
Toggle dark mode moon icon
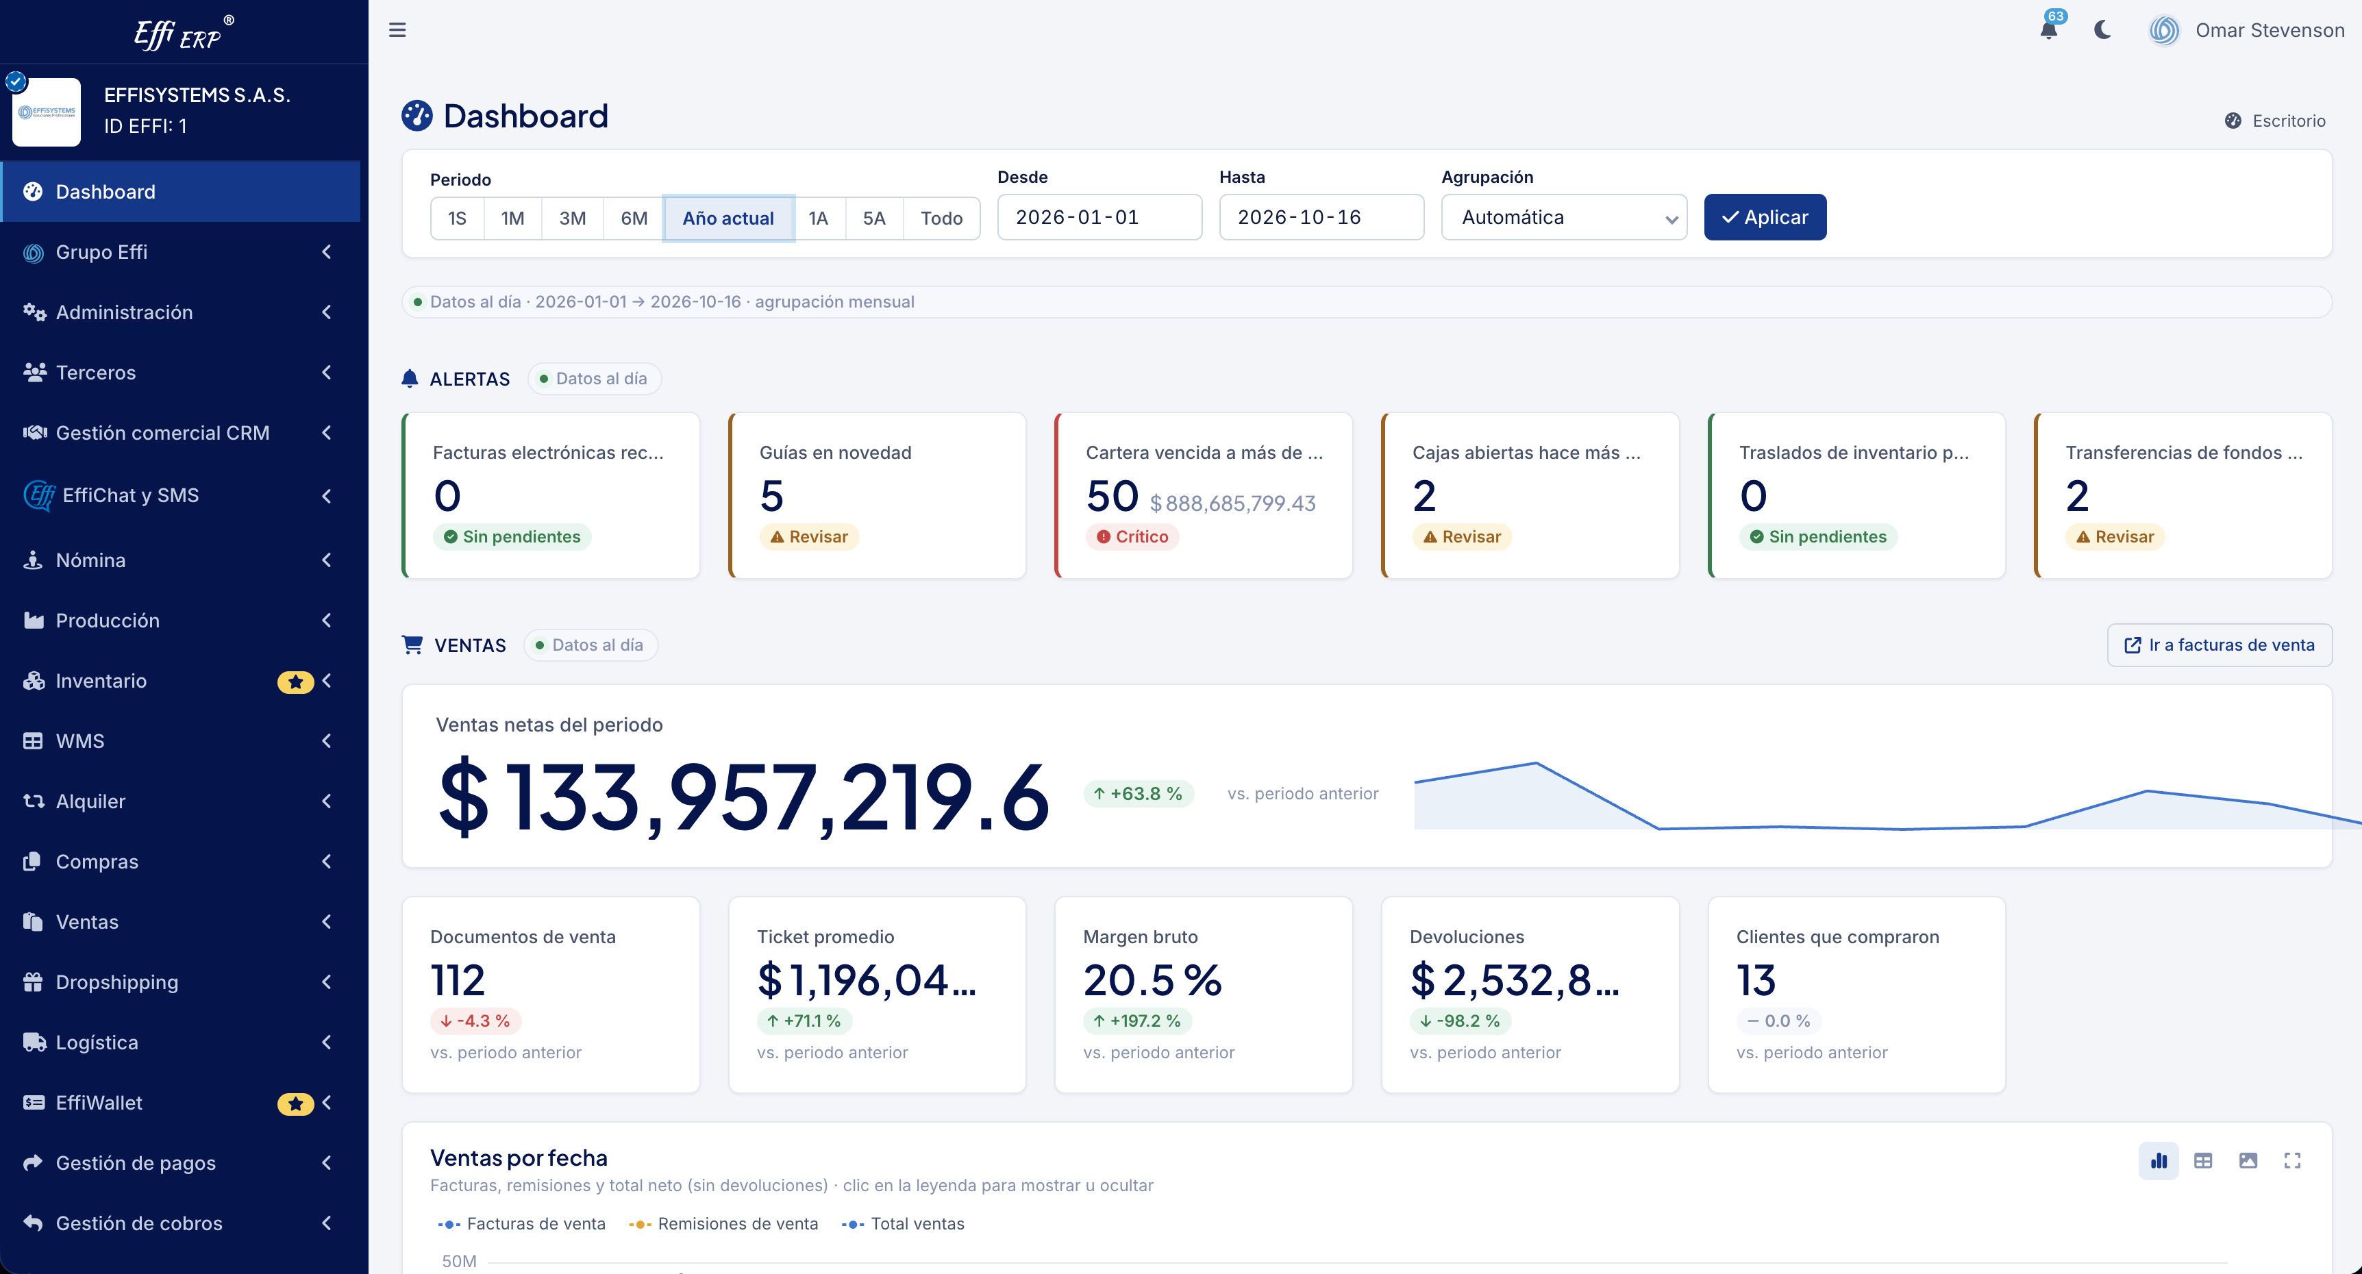(2102, 29)
